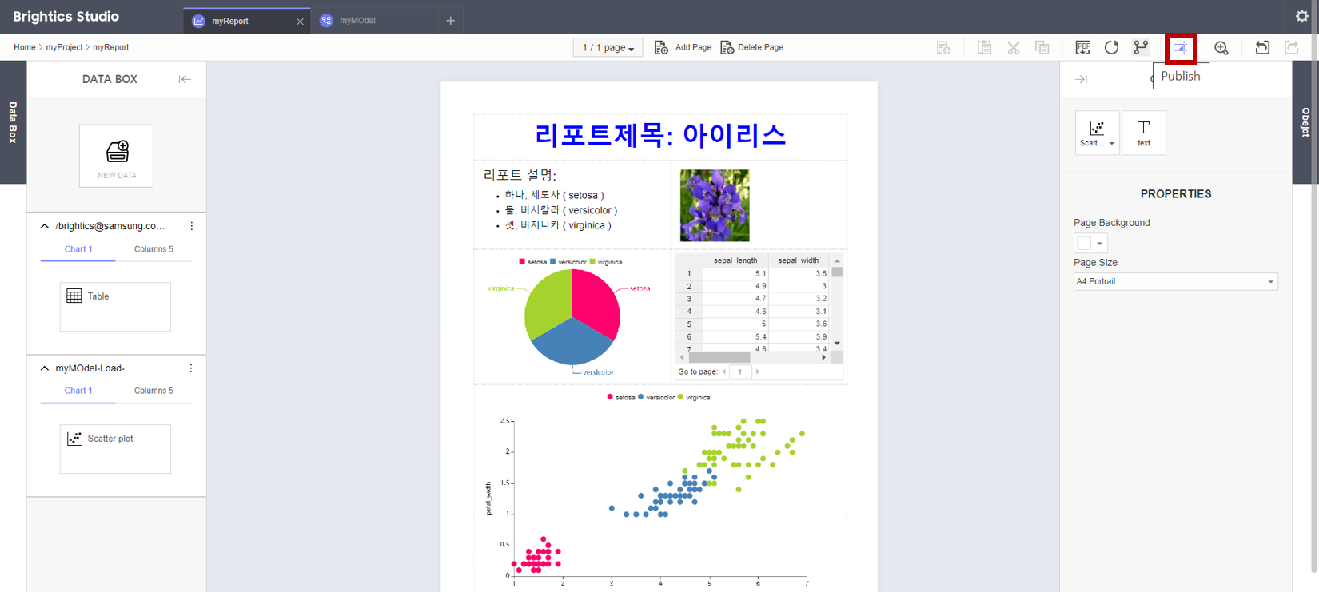This screenshot has width=1319, height=592.
Task: Click the scissors cut icon
Action: tap(1014, 48)
